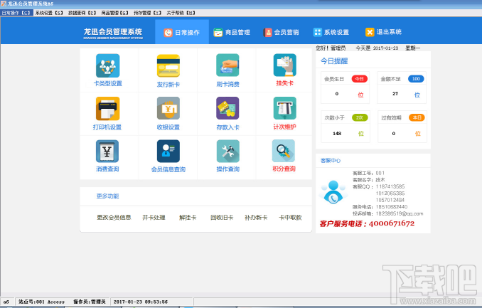The image size is (482, 308).
Task: Open the 打印机设置 printer icon
Action: [x=107, y=109]
